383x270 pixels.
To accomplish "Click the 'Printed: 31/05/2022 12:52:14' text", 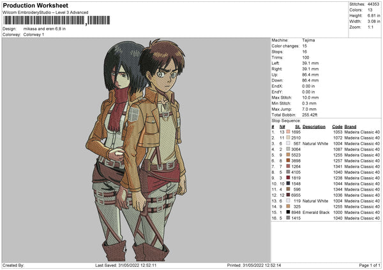I will [x=254, y=265].
